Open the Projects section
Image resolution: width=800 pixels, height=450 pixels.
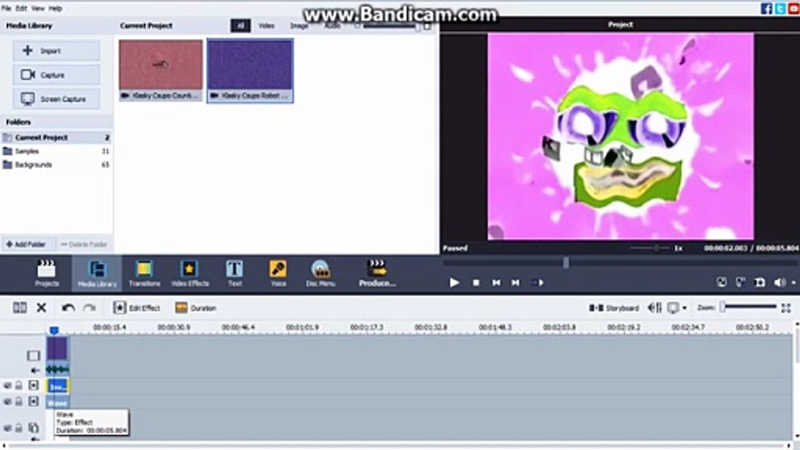coord(46,274)
